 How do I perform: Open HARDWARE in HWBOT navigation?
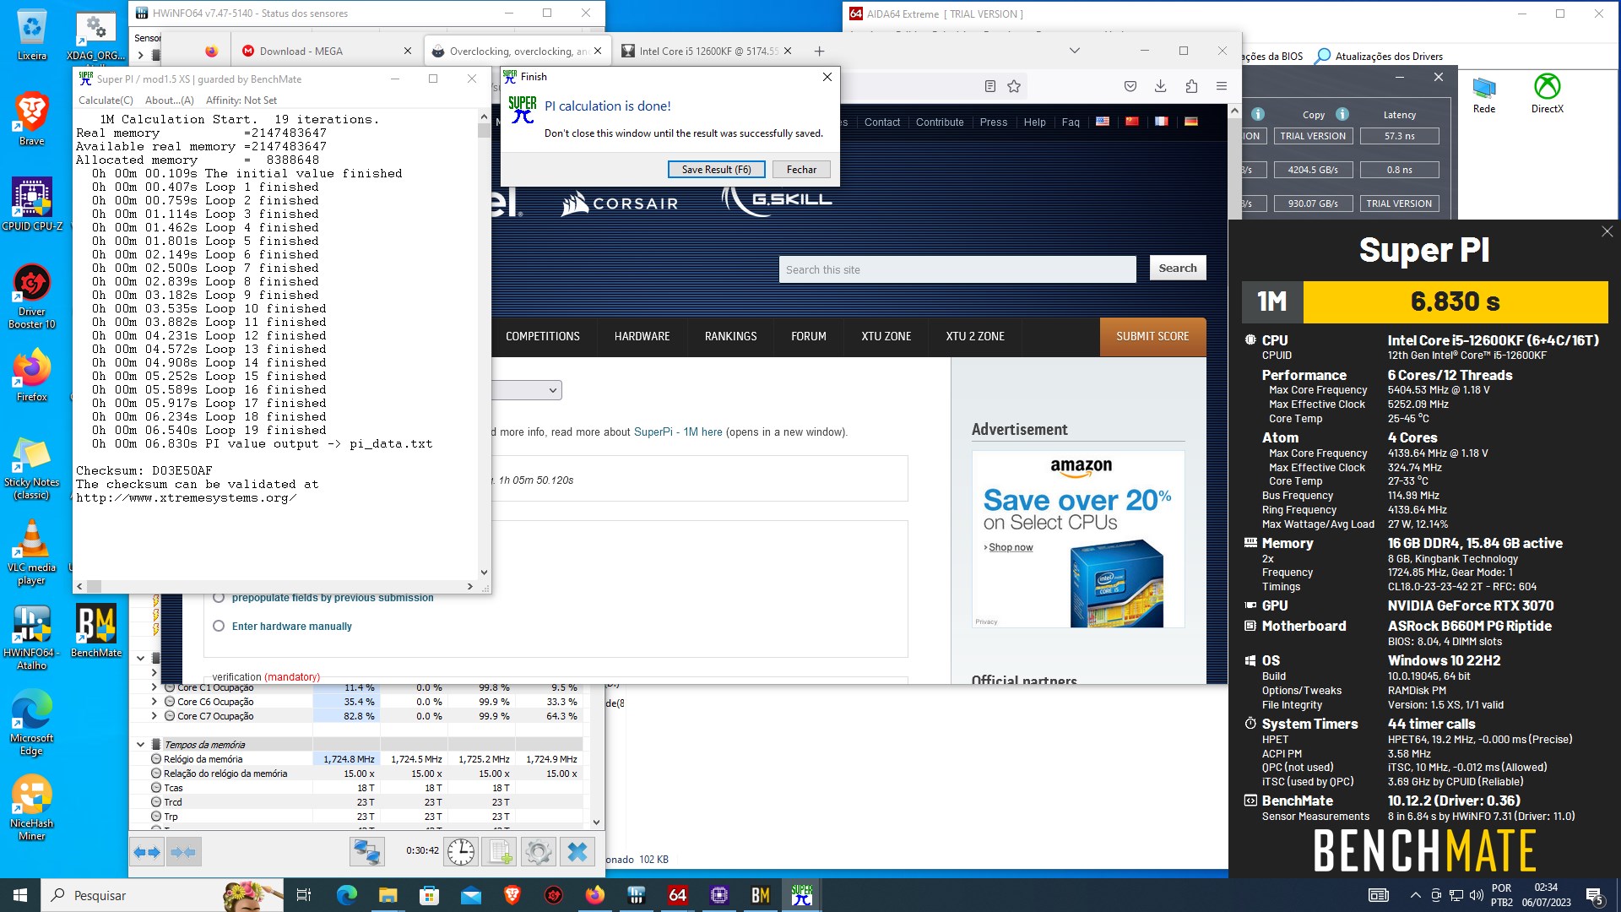[642, 336]
